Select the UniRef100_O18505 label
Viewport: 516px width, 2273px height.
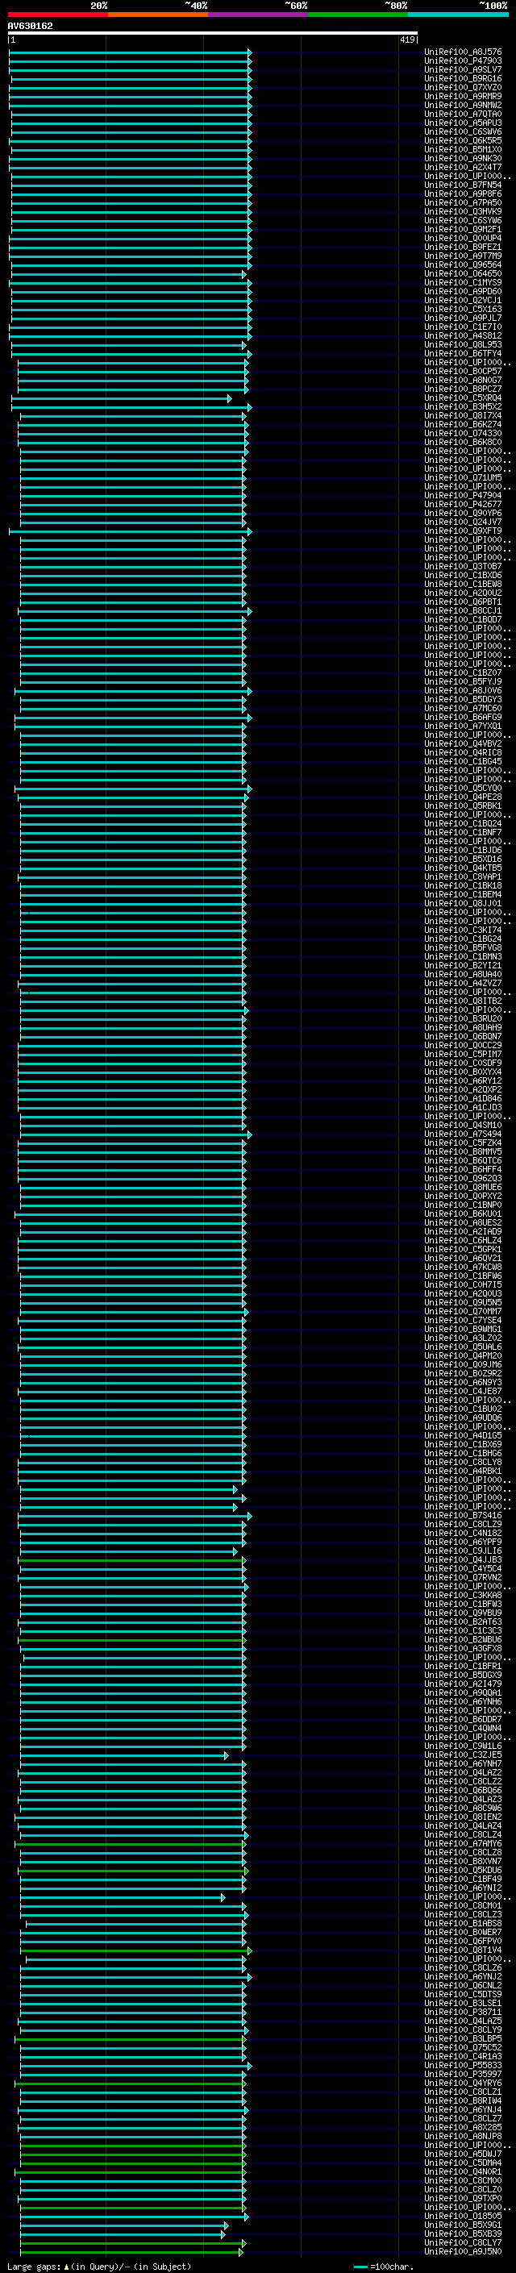(463, 2216)
